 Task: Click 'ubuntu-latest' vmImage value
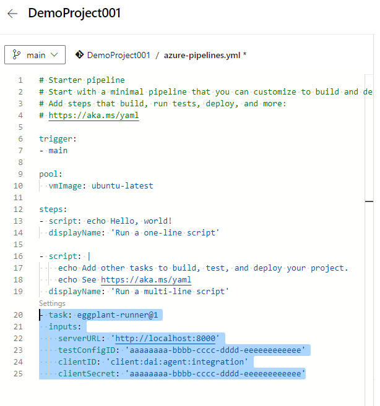coord(122,185)
